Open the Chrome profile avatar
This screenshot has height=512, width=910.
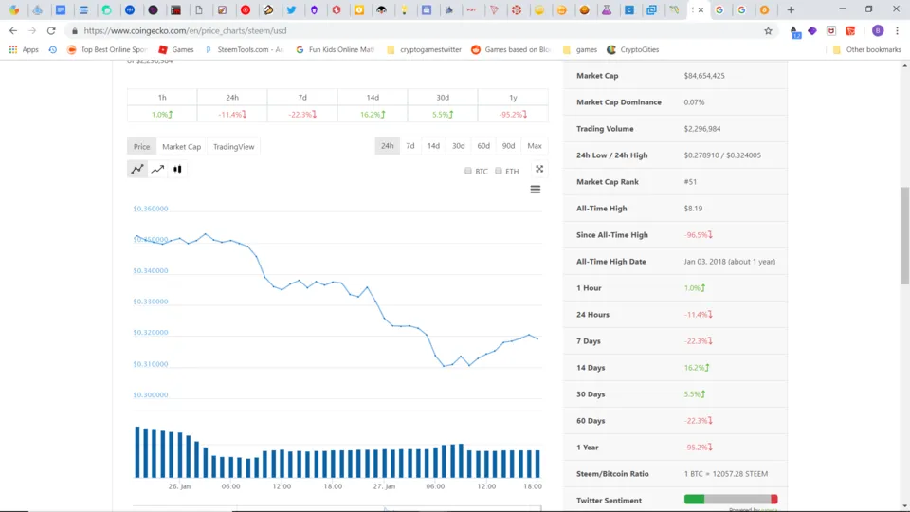pyautogui.click(x=878, y=30)
